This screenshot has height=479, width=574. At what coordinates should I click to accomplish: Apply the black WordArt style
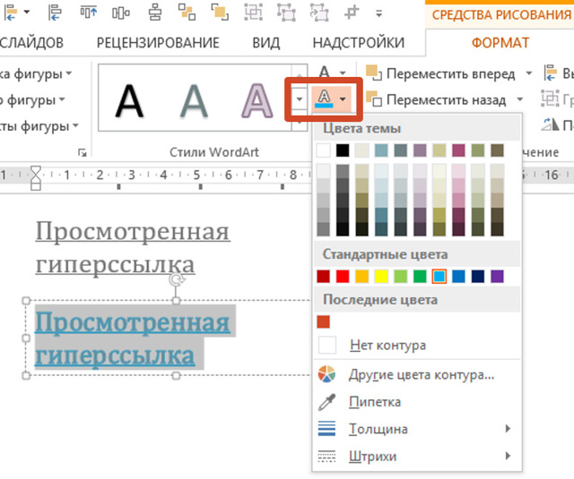(x=129, y=101)
